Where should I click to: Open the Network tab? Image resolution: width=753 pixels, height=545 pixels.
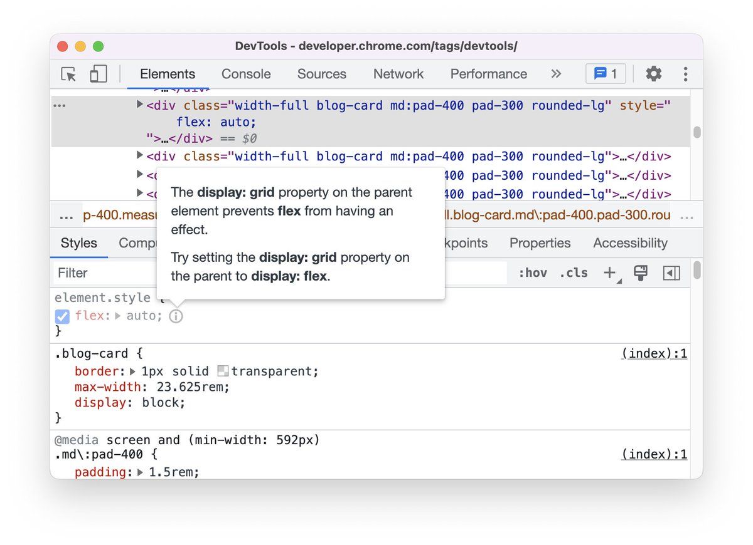pos(398,74)
